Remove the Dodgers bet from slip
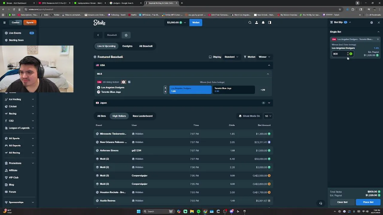 pos(378,39)
